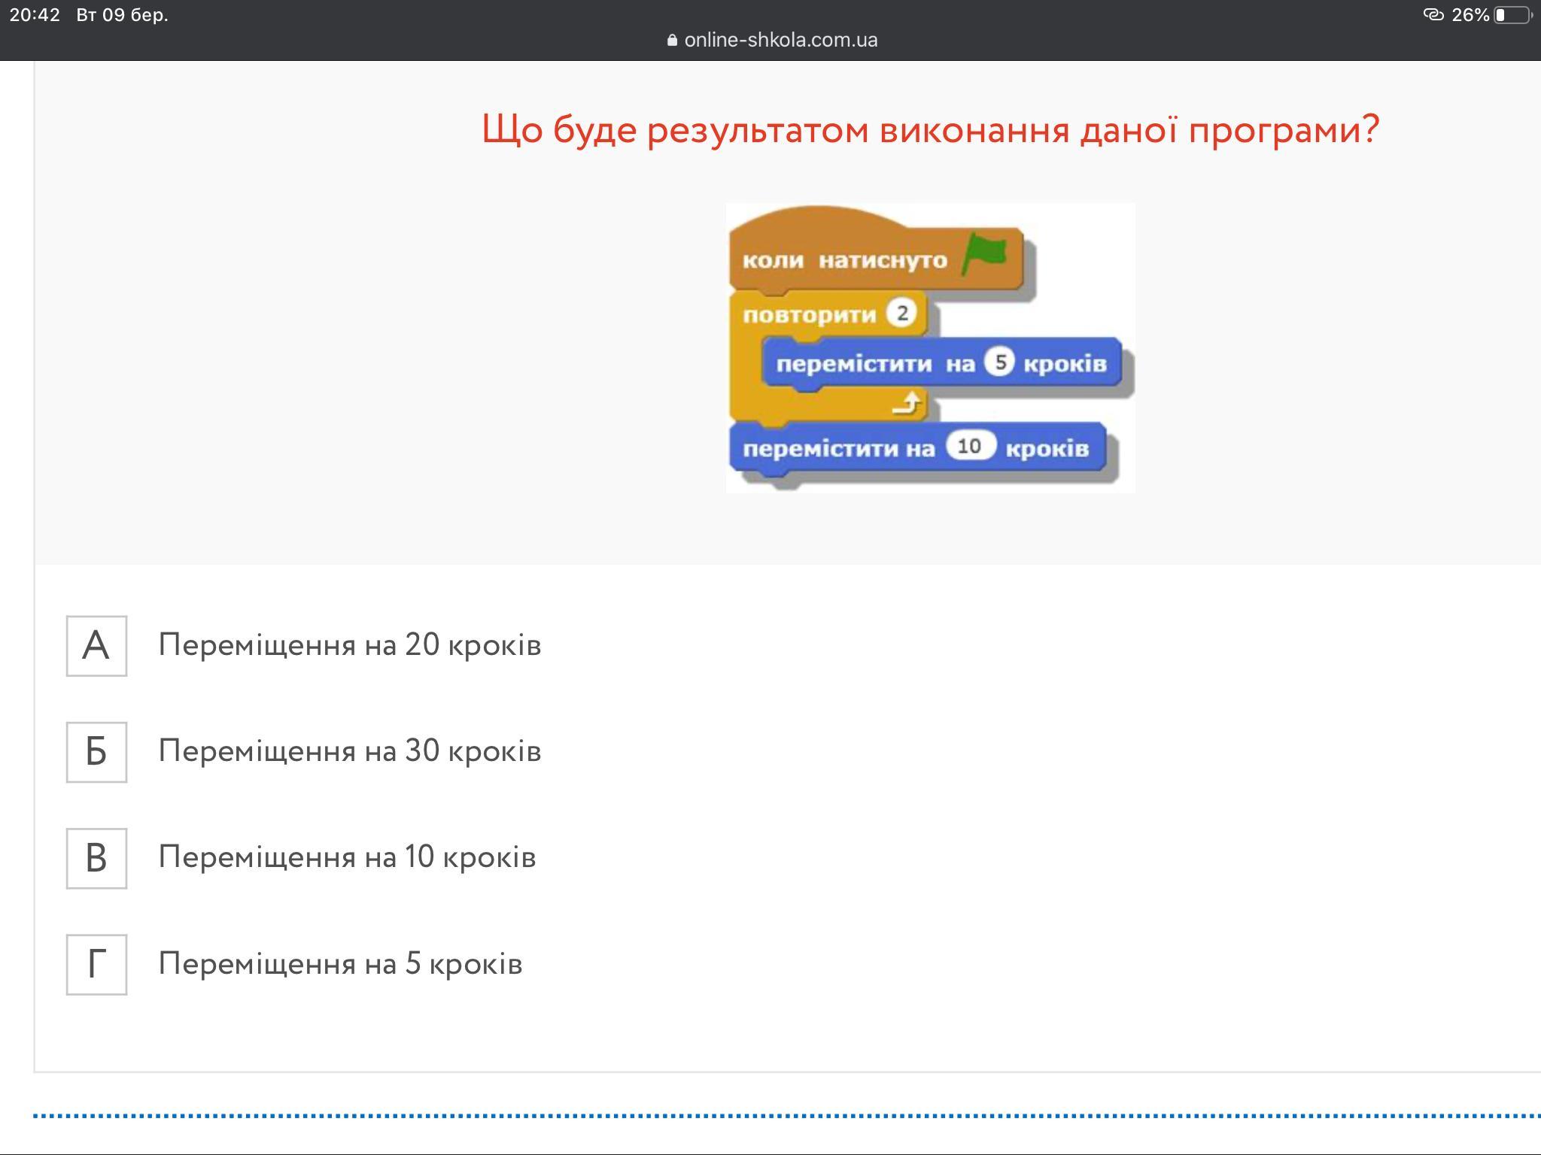The height and width of the screenshot is (1155, 1541).
Task: Tap the question heading text
Action: pos(930,129)
